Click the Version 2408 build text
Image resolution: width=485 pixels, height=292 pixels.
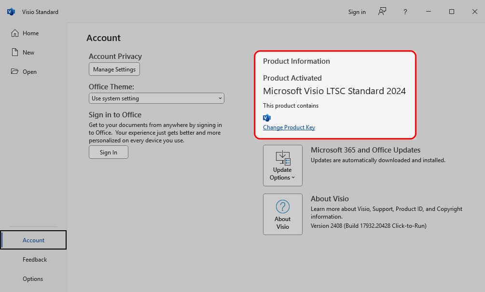click(x=368, y=226)
